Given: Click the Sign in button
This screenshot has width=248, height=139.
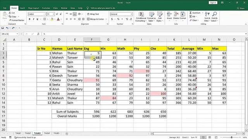Looking at the screenshot, I should 213,3.
